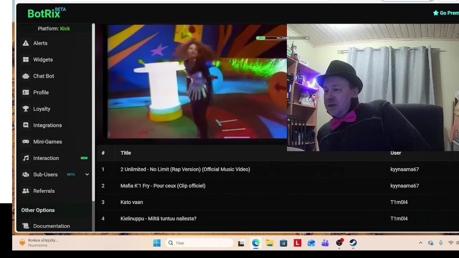Click the Steam taskbar icon
This screenshot has width=459, height=258.
click(353, 243)
